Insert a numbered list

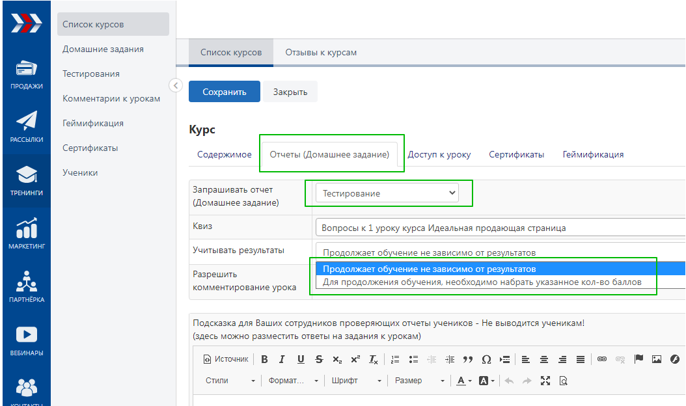395,359
